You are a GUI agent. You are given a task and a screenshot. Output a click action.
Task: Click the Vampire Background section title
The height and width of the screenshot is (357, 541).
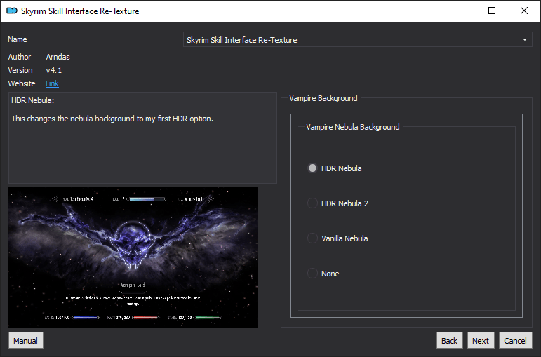pos(323,98)
